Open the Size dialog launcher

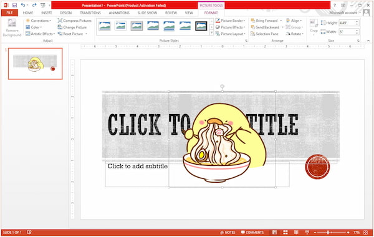[358, 41]
